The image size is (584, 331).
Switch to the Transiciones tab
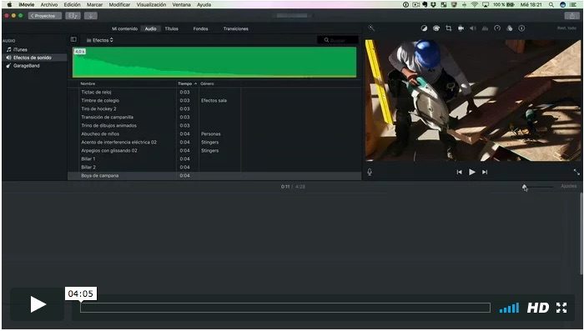(x=236, y=28)
